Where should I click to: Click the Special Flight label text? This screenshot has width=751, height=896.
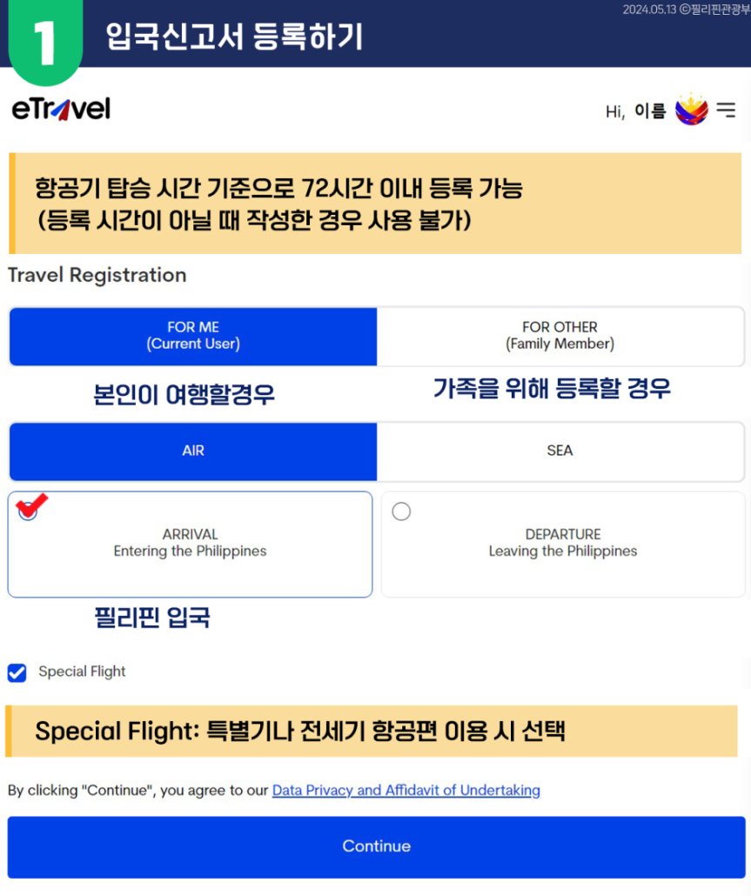point(82,672)
